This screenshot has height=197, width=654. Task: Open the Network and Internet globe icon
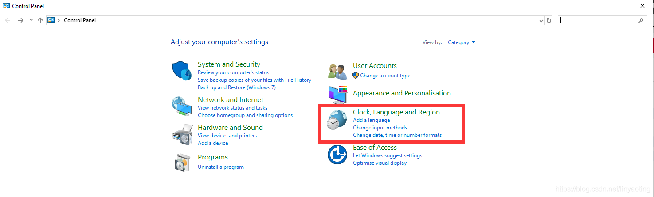[x=181, y=106]
